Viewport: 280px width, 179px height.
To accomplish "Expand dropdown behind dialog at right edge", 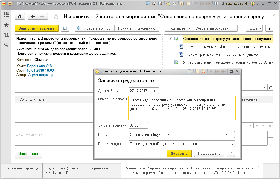I will coord(265,87).
